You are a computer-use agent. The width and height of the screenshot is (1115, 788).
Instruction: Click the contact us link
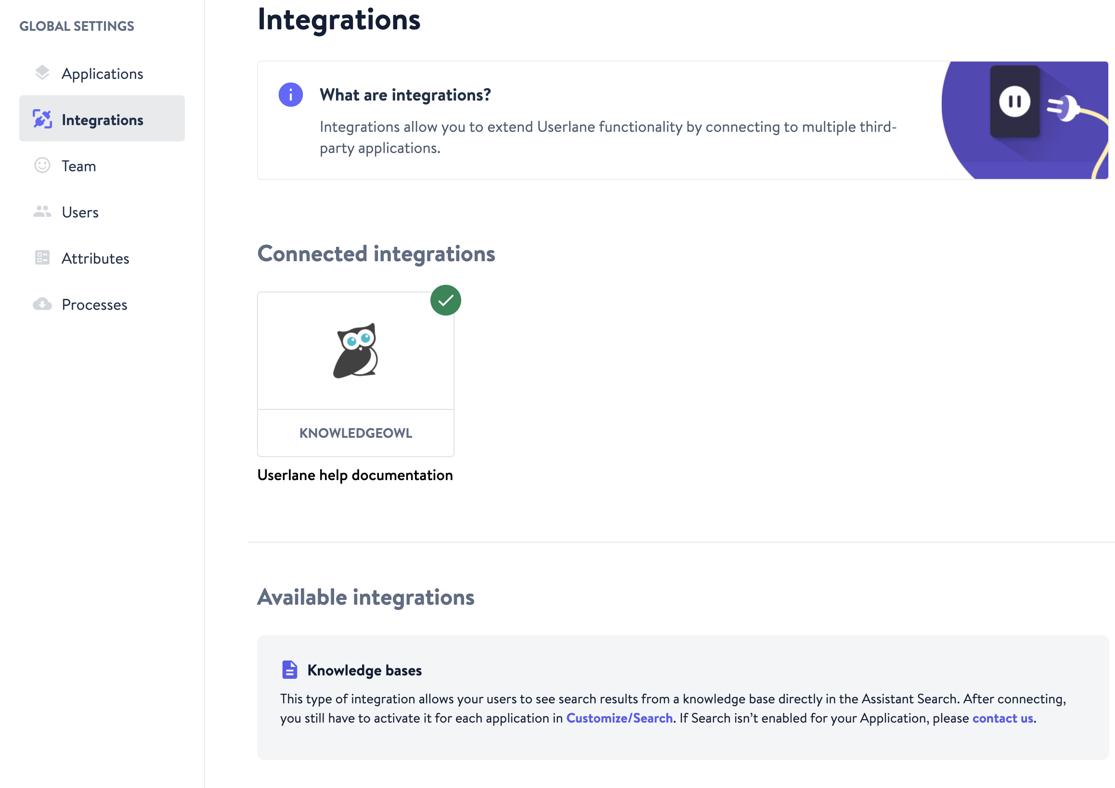(1002, 718)
